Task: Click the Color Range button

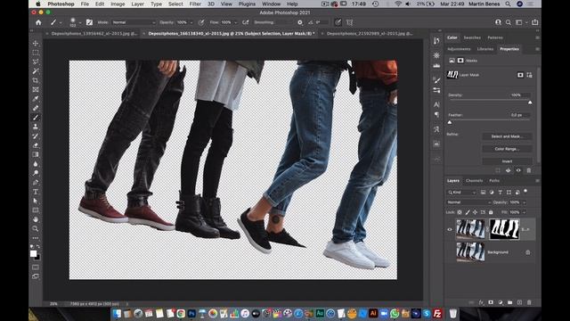Action: pyautogui.click(x=507, y=149)
